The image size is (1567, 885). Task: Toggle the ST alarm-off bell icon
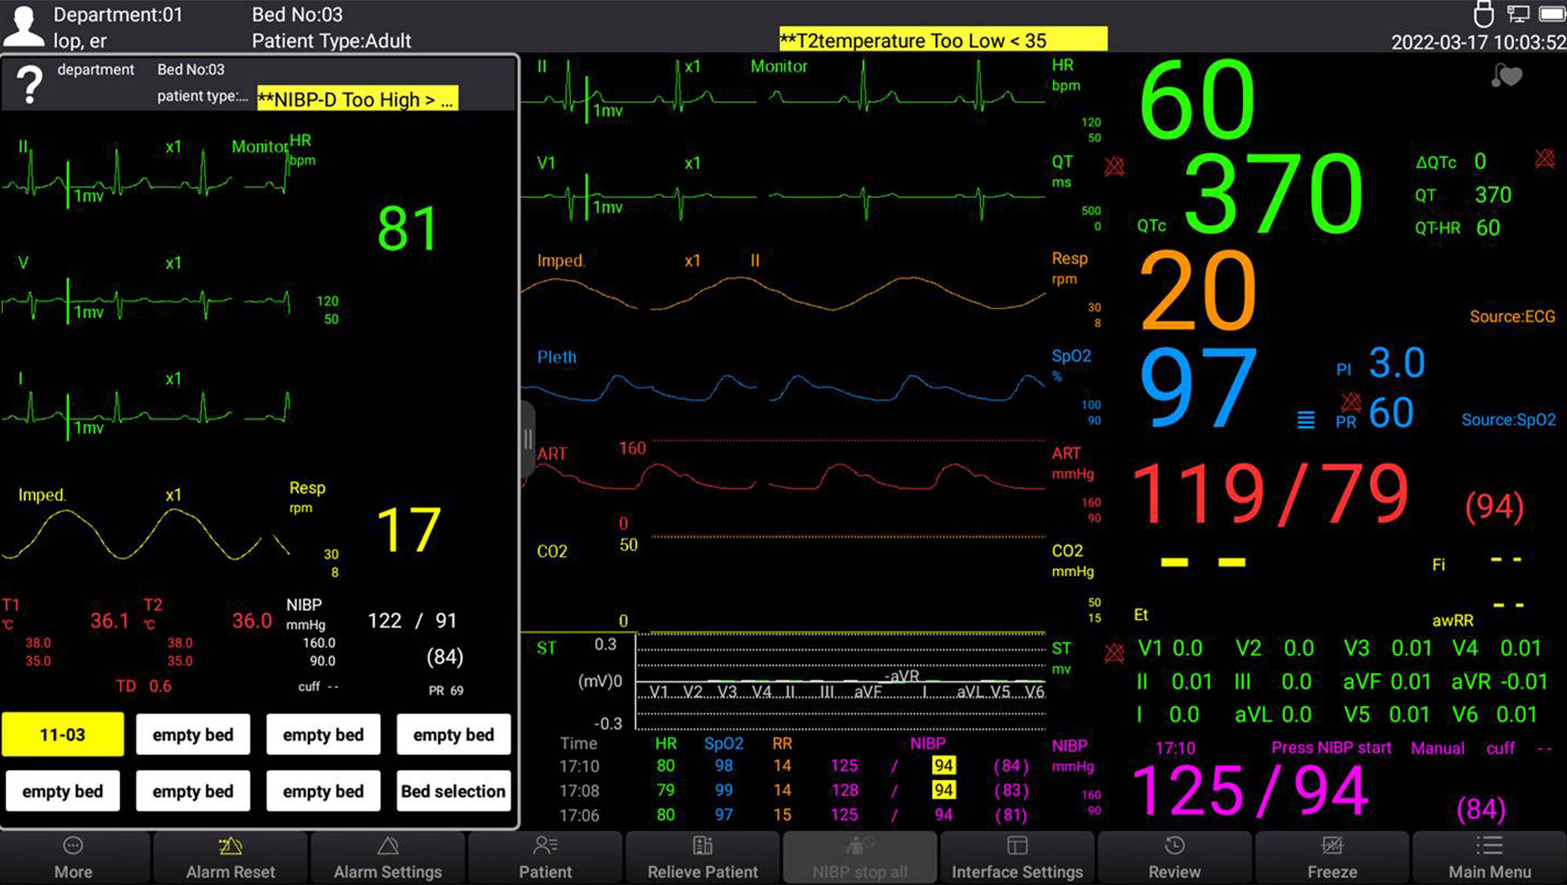click(1114, 652)
